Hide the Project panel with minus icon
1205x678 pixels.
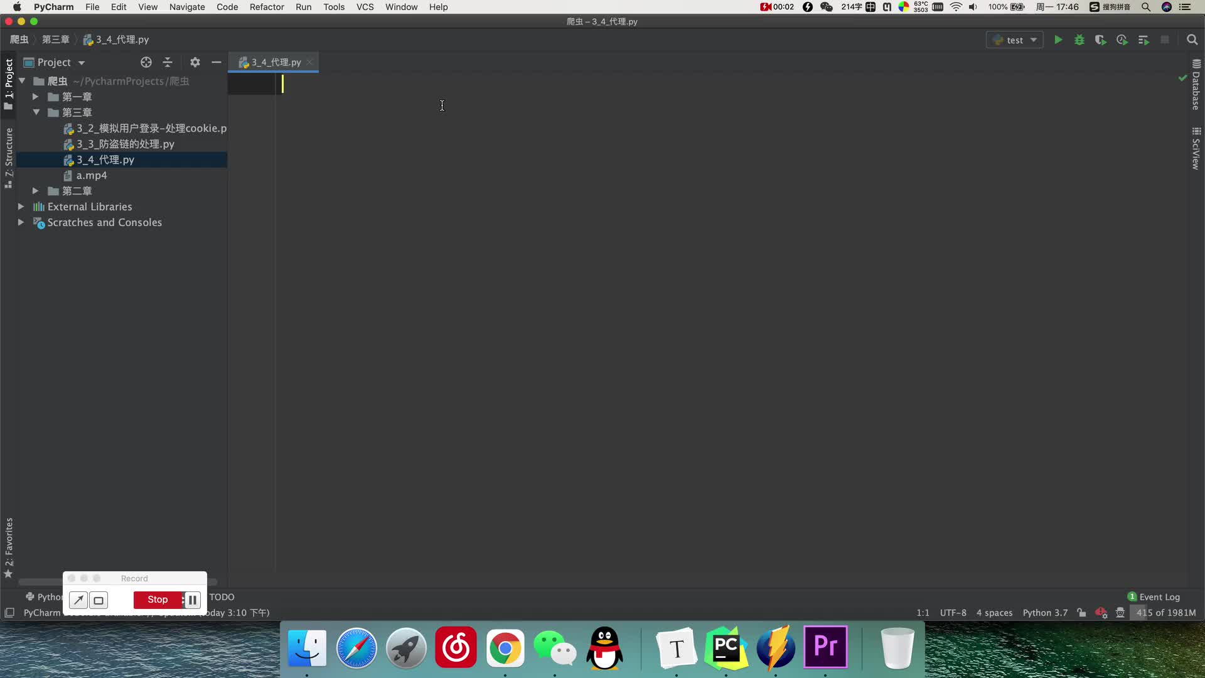[217, 62]
